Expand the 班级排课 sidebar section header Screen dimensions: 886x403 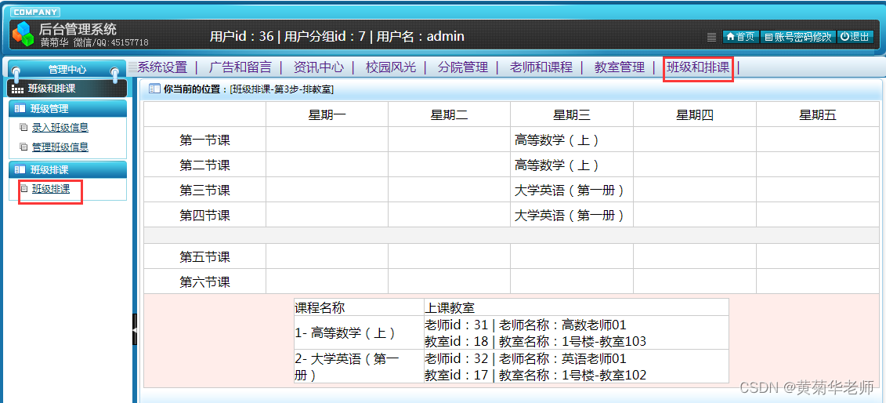(x=68, y=169)
